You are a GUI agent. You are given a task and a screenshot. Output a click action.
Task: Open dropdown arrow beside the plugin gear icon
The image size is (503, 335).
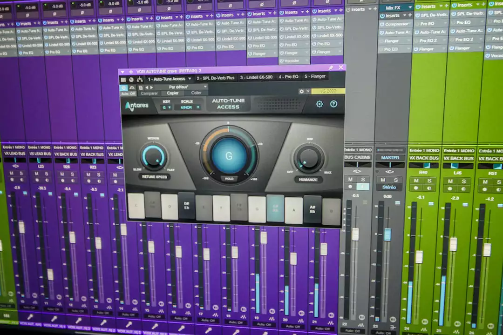coord(308,91)
